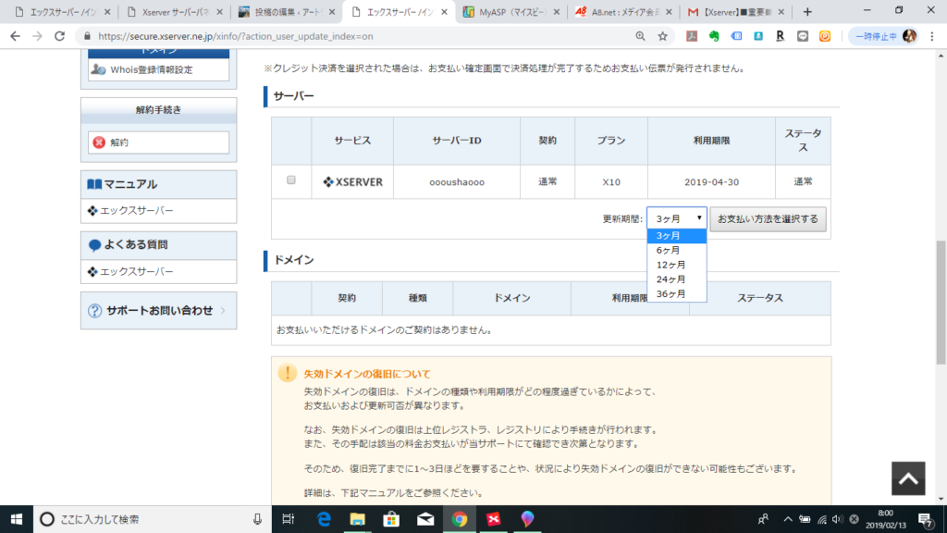This screenshot has height=533, width=947.
Task: Click the サポートお問い合わせ button
Action: click(158, 311)
